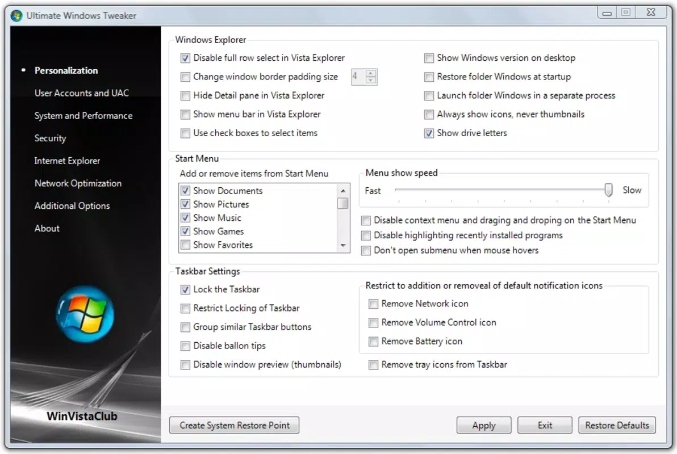Uncheck Lock the Taskbar

(x=185, y=289)
